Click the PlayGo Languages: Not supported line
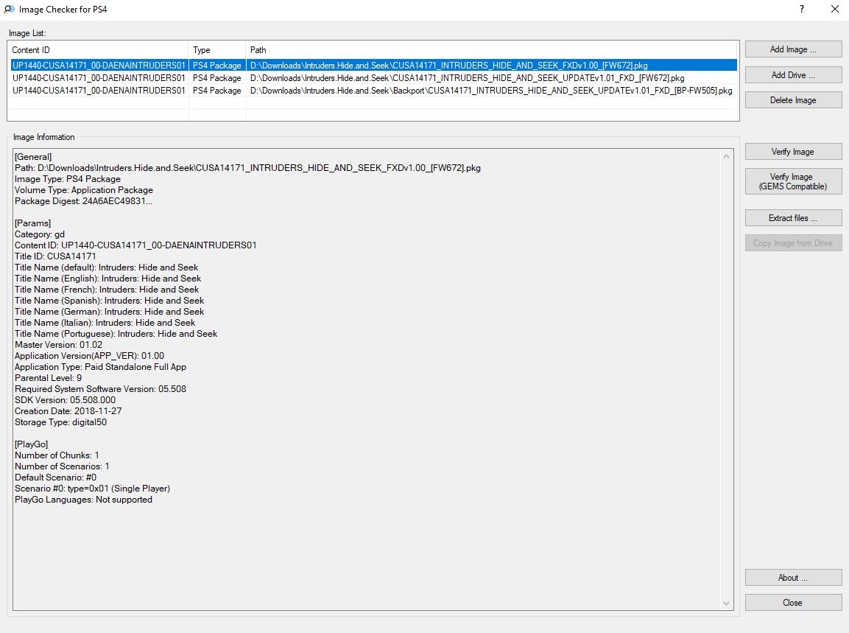 point(83,500)
